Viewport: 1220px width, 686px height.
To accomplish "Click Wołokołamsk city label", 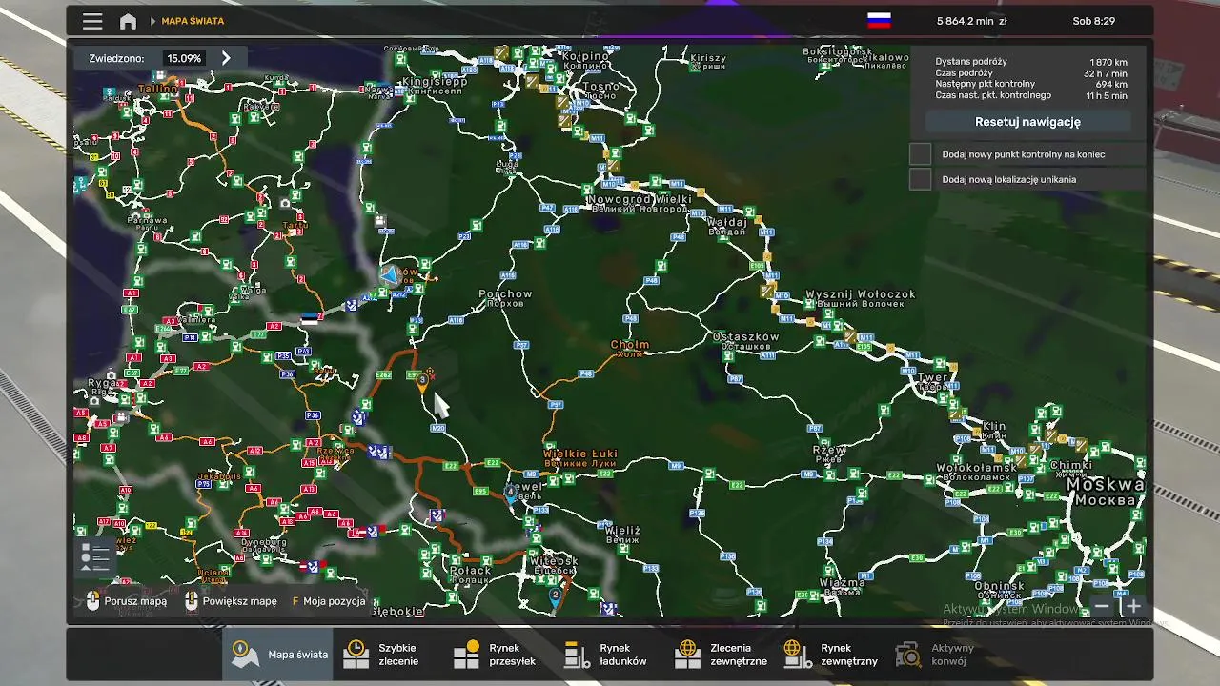I will [x=977, y=468].
